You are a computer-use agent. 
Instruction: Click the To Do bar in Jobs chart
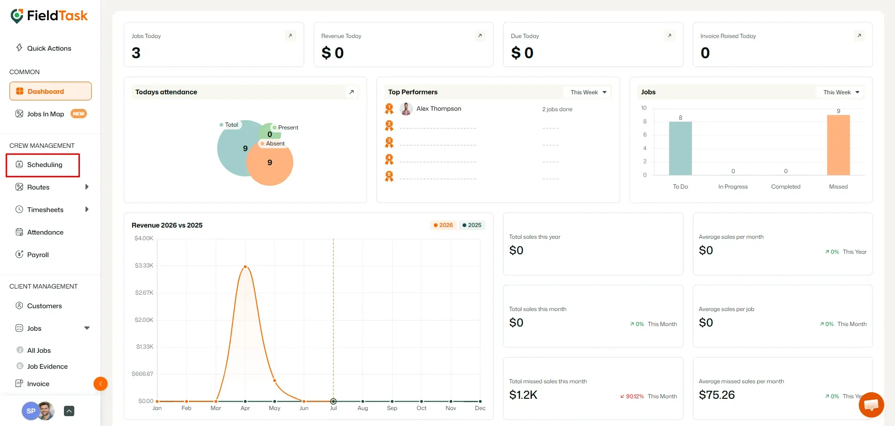point(680,148)
